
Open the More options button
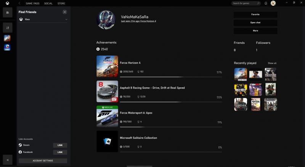(255, 31)
